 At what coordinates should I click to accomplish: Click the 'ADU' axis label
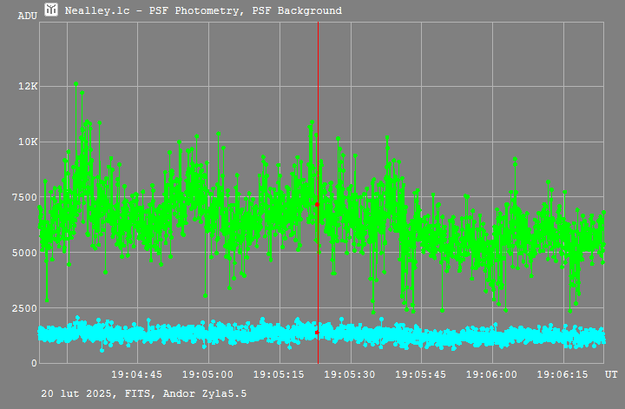tap(28, 16)
